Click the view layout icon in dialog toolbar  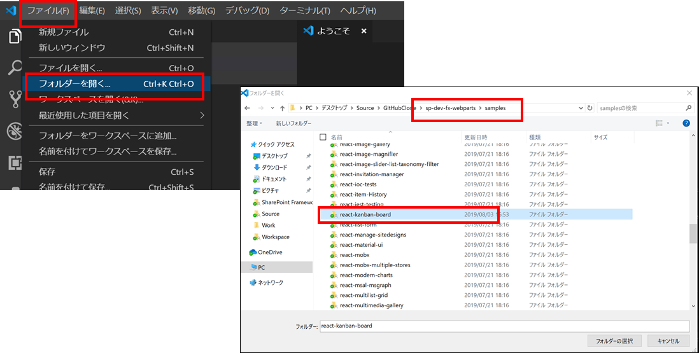tap(659, 123)
